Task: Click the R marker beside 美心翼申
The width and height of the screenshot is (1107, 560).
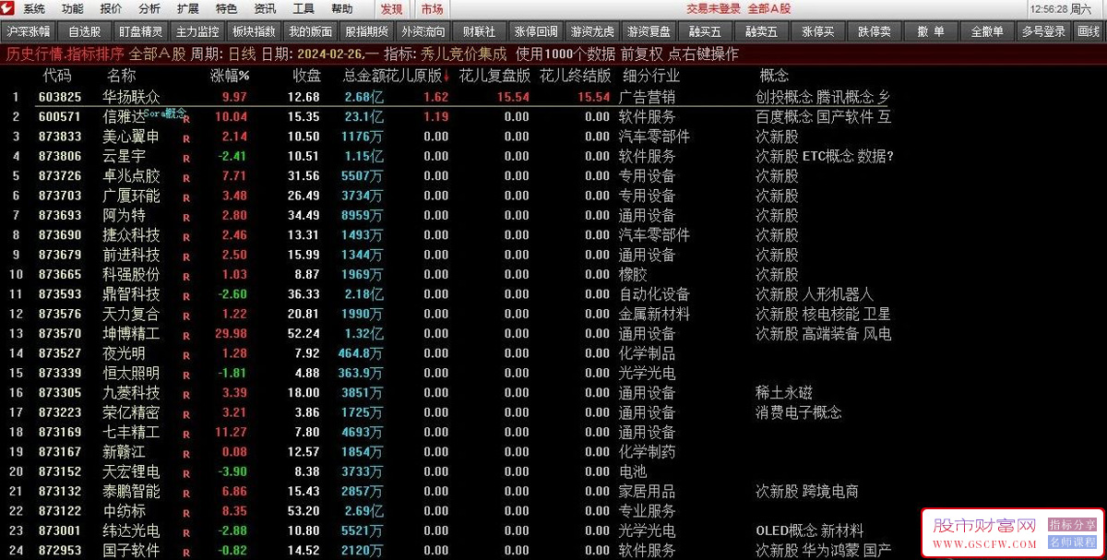Action: (187, 138)
